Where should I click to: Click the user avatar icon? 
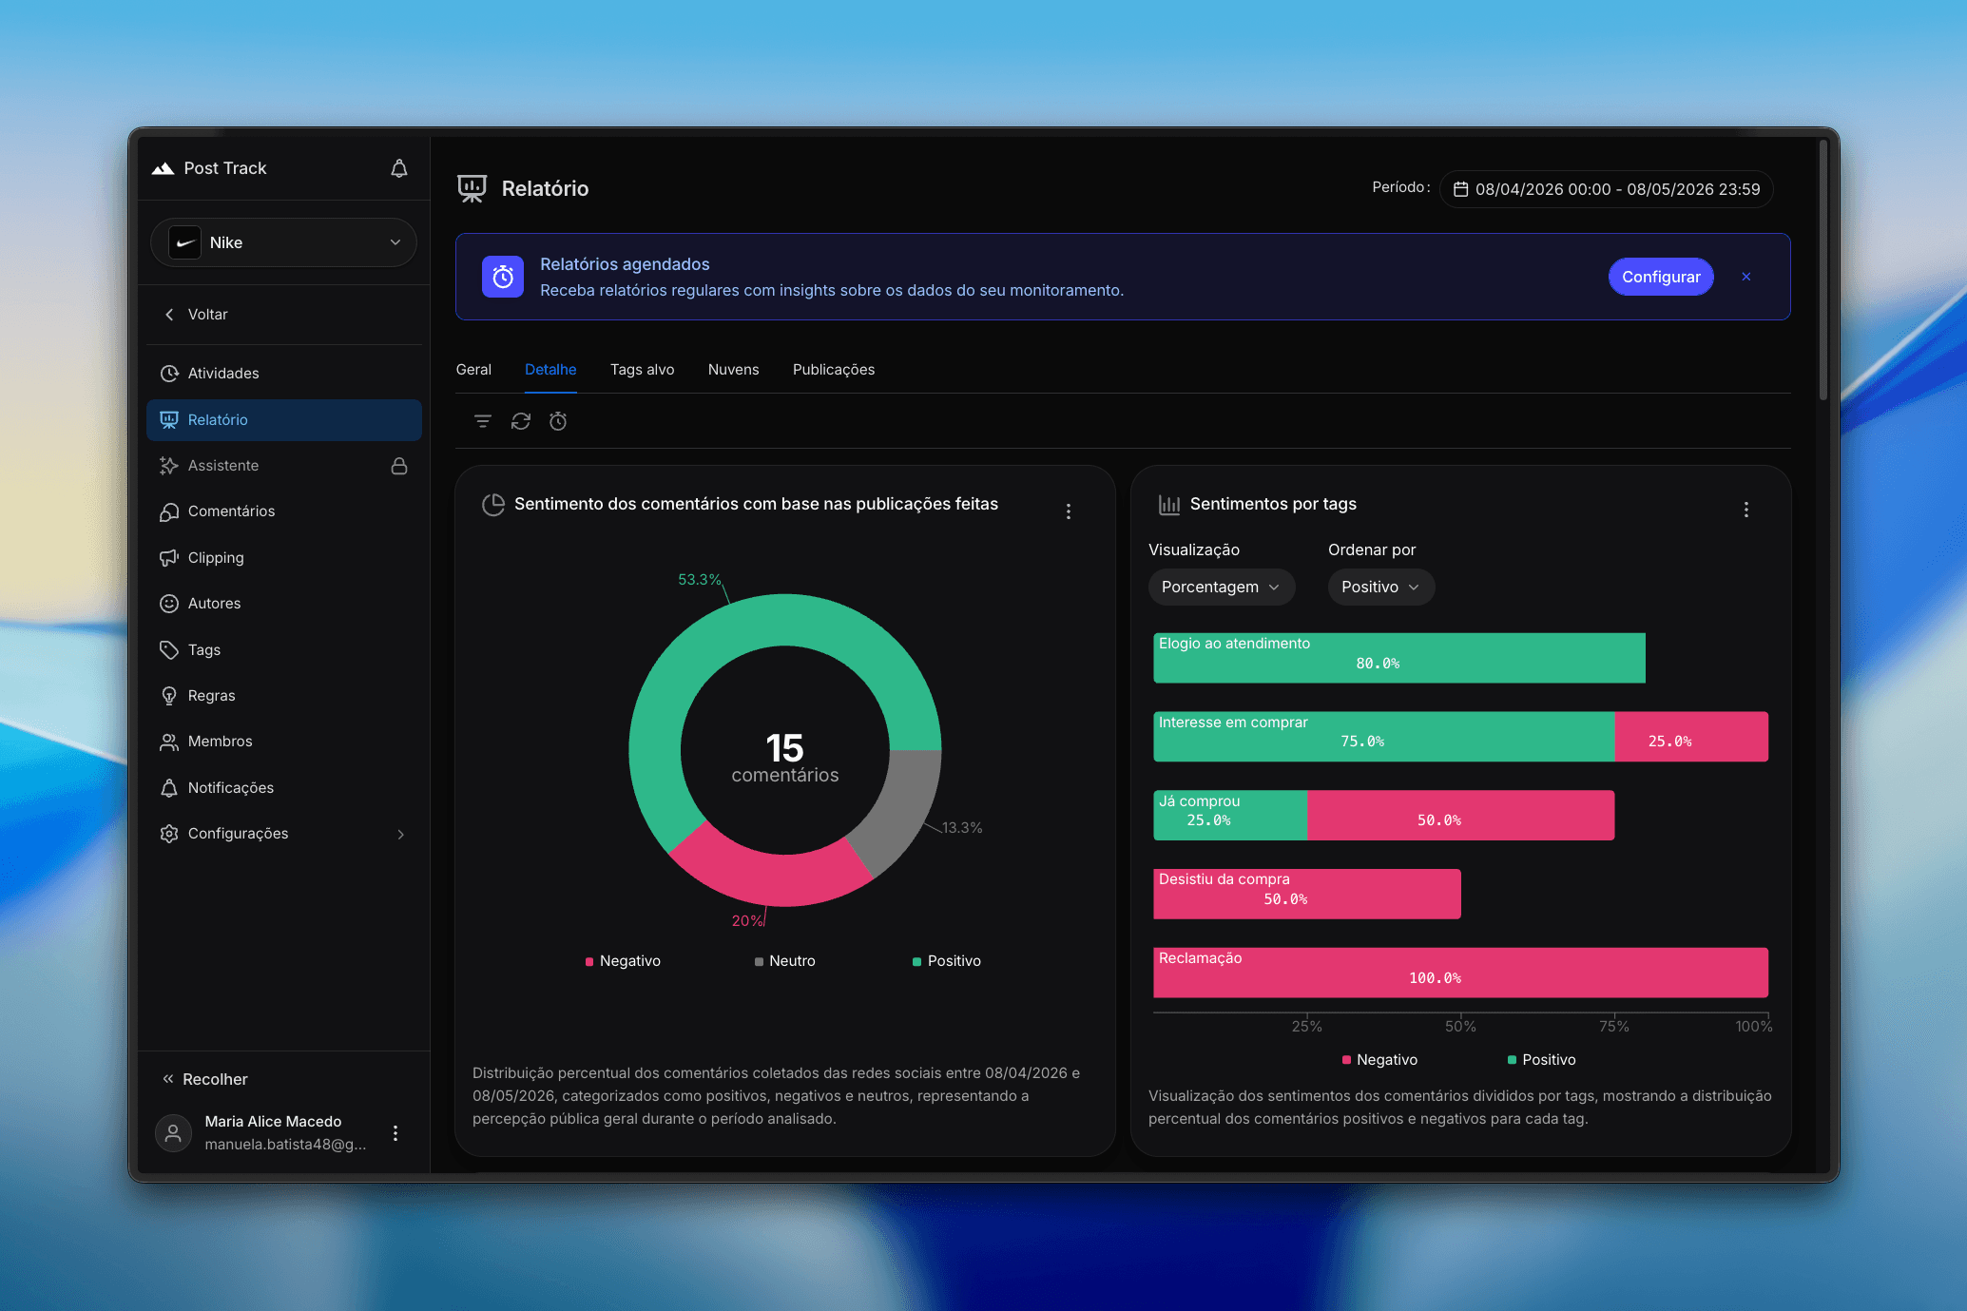pyautogui.click(x=173, y=1133)
